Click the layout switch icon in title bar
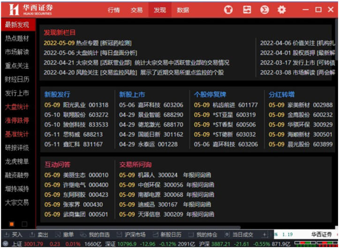The image size is (339, 249). pos(247,10)
